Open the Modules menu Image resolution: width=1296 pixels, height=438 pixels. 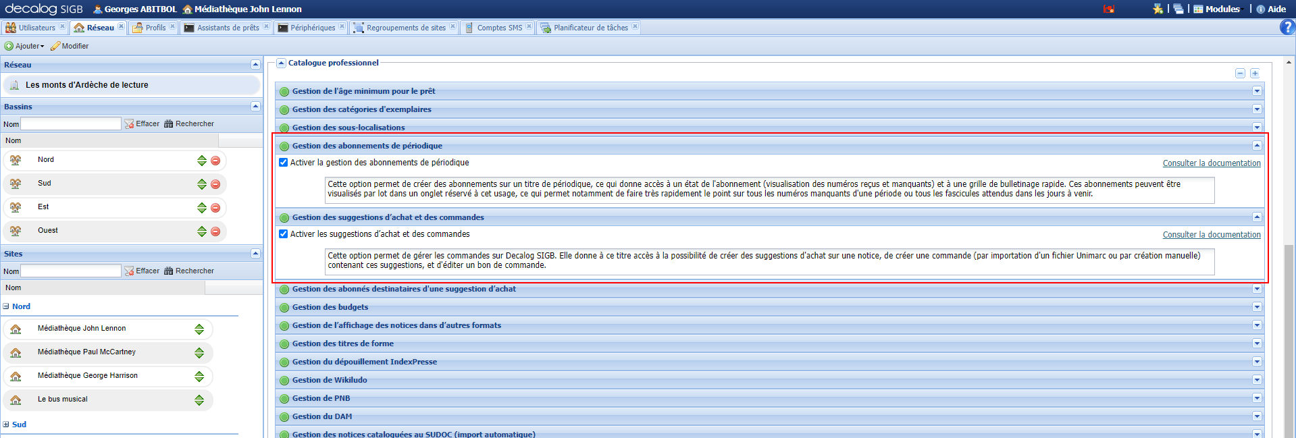click(x=1217, y=9)
